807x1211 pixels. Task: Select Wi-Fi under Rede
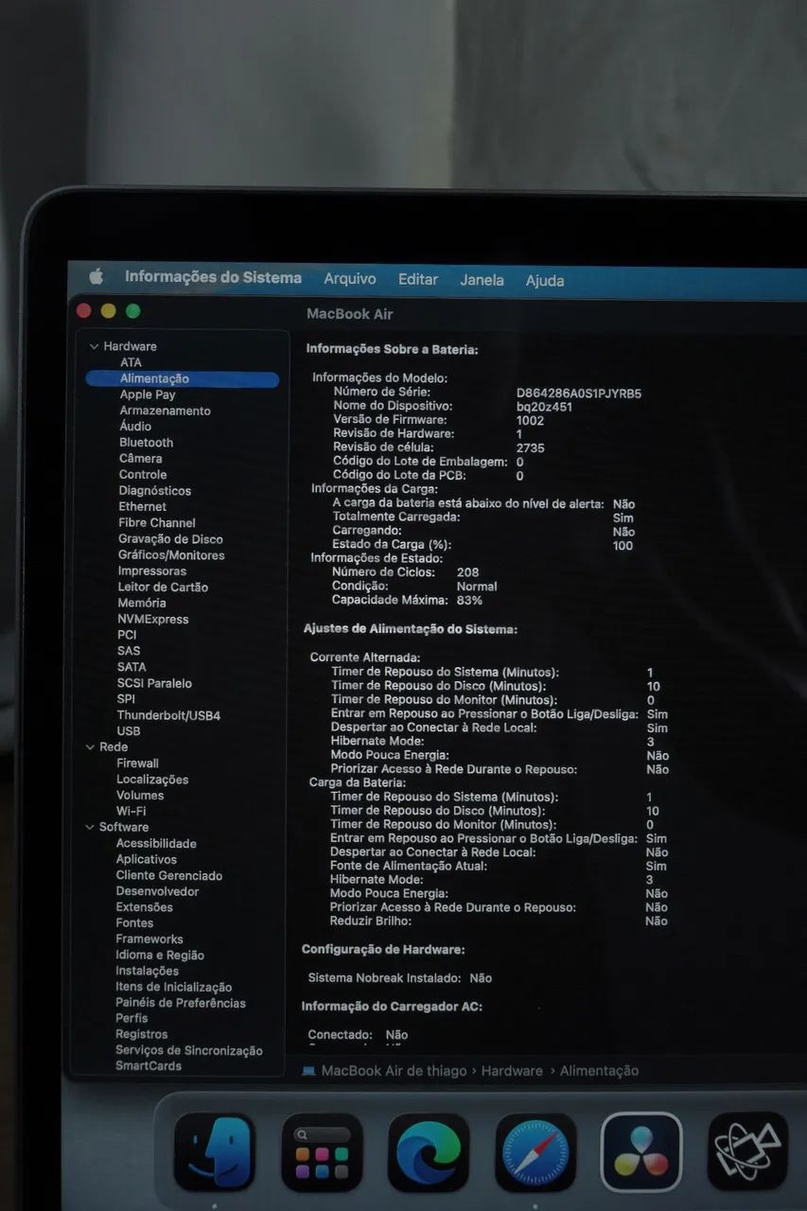click(131, 811)
